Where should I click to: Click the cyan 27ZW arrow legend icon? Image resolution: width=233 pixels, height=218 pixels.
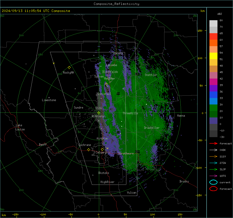point(213,163)
